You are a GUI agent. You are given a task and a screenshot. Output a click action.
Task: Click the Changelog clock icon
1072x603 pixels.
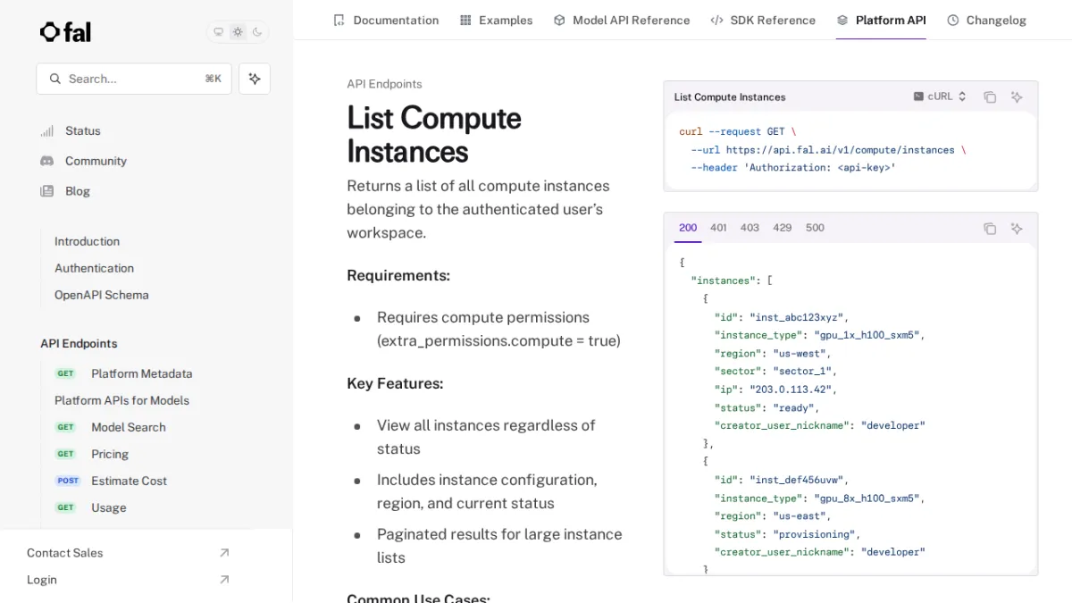click(952, 20)
